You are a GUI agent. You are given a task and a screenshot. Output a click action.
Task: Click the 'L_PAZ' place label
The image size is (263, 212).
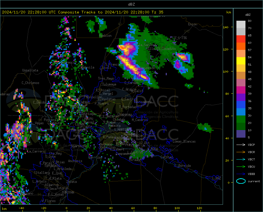click(x=217, y=178)
